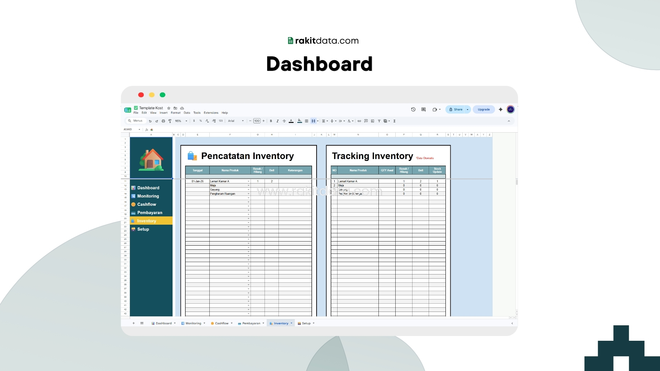
Task: Go to Dashboard in sidebar
Action: 148,188
